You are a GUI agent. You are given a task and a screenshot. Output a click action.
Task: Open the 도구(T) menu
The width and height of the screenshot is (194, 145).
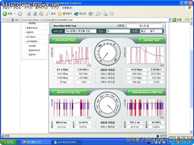click(55, 8)
